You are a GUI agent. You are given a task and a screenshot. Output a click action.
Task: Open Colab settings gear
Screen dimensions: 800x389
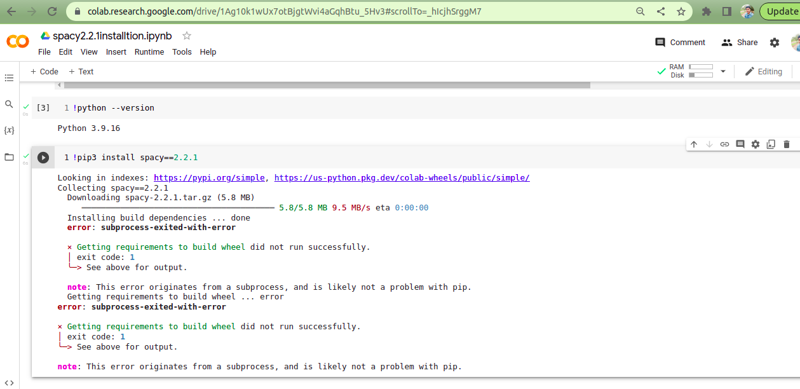[x=775, y=43]
